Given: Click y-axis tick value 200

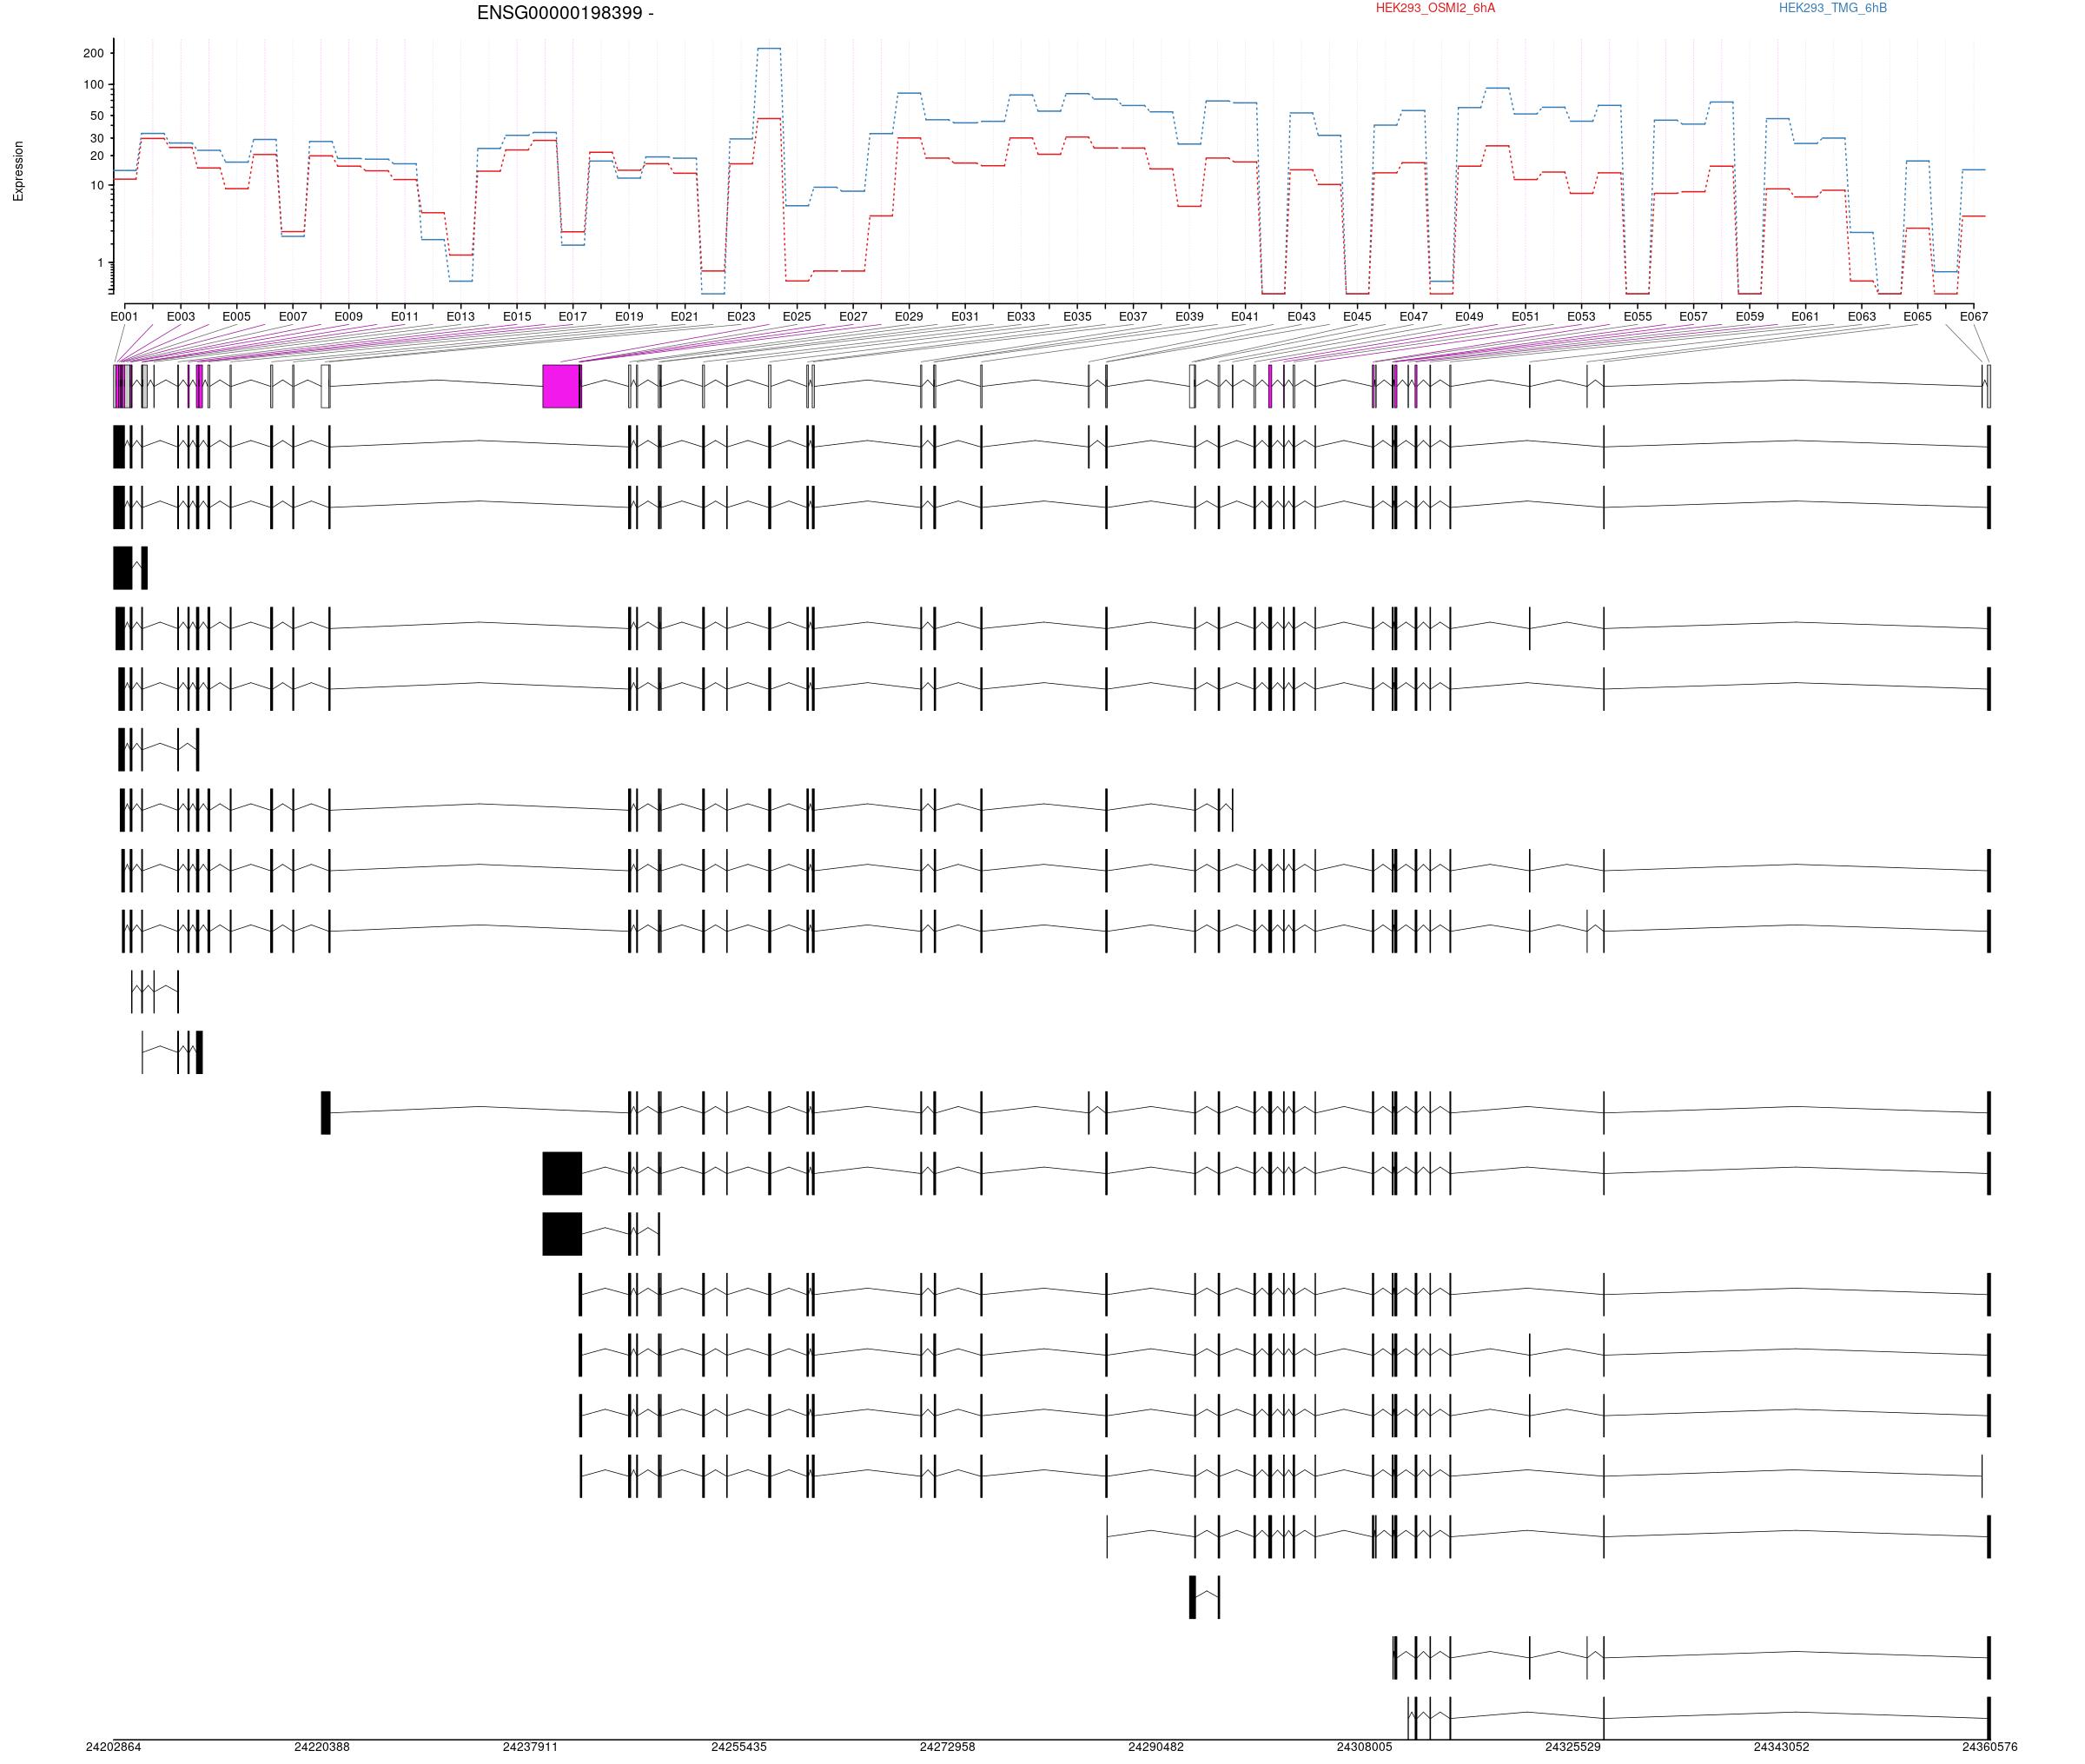Looking at the screenshot, I should click(93, 54).
